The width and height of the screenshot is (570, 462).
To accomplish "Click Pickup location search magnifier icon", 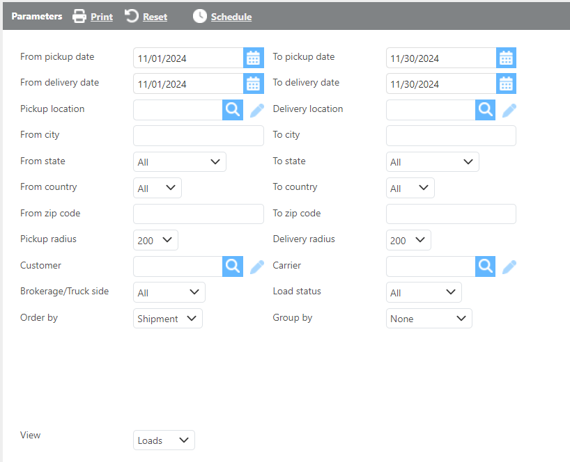I will (233, 110).
